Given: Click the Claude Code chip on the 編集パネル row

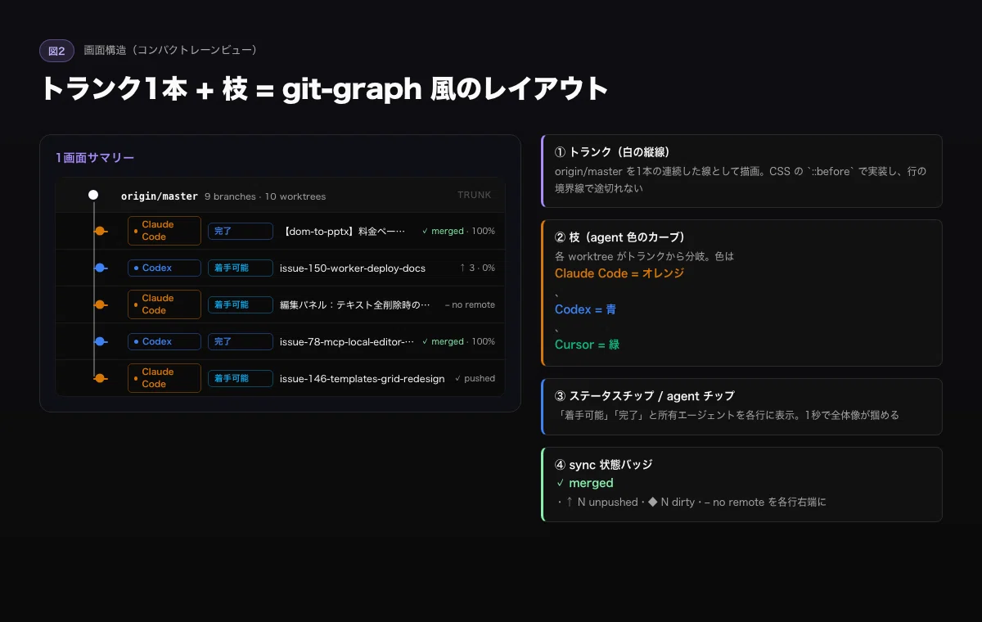Looking at the screenshot, I should (164, 304).
